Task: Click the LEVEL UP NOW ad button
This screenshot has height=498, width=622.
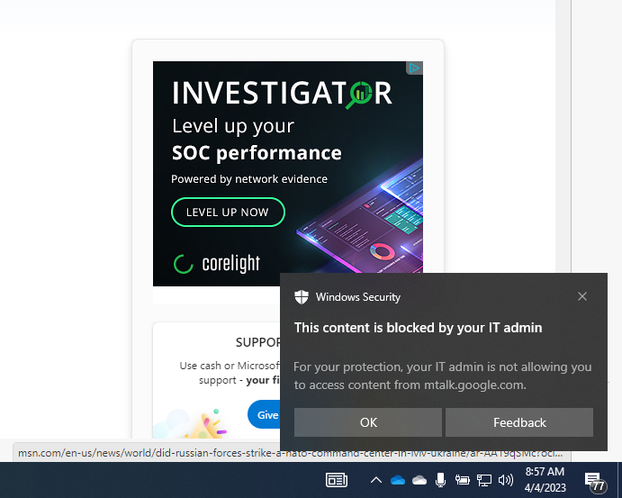Action: point(228,213)
